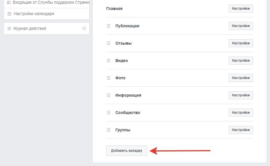The height and width of the screenshot is (166, 270).
Task: Click the drag handle icon beside Публикации
Action: pos(108,26)
